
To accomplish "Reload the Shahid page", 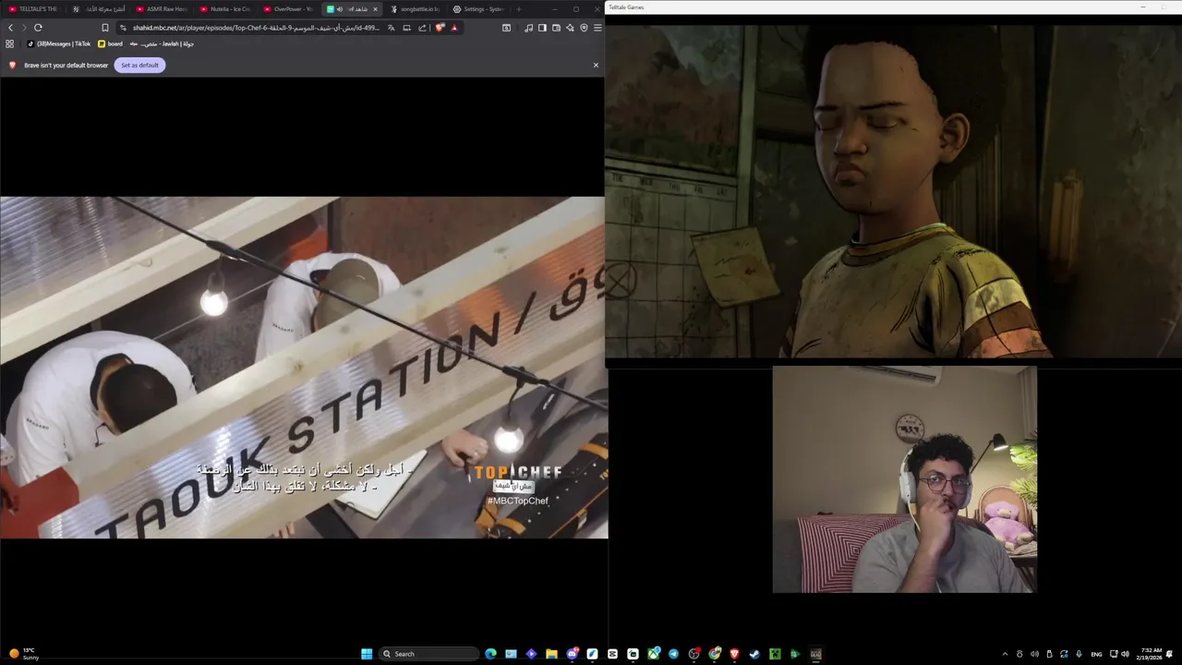I will pos(38,28).
